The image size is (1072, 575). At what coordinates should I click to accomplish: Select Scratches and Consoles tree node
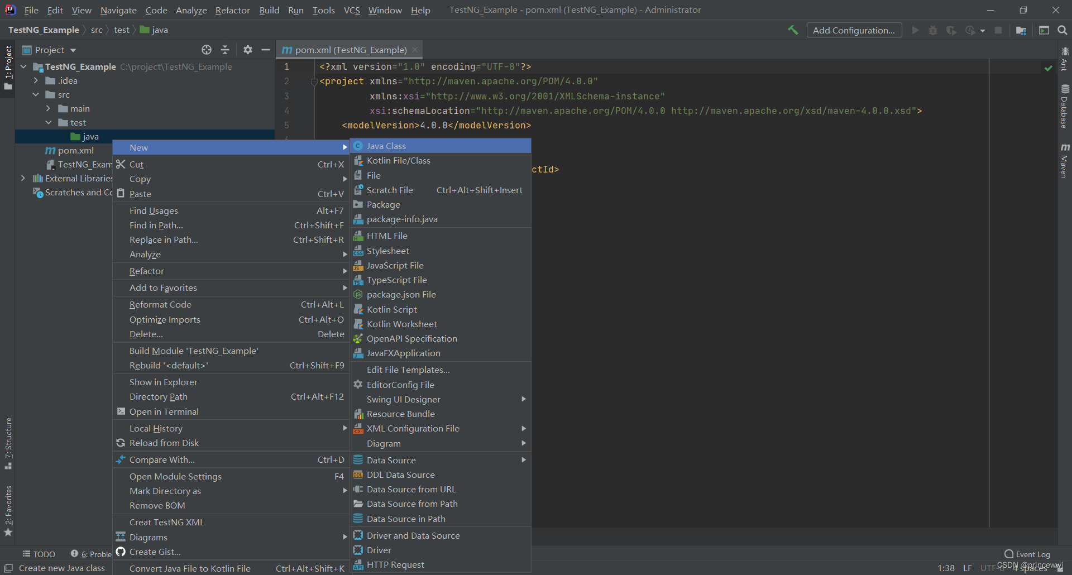pos(73,192)
